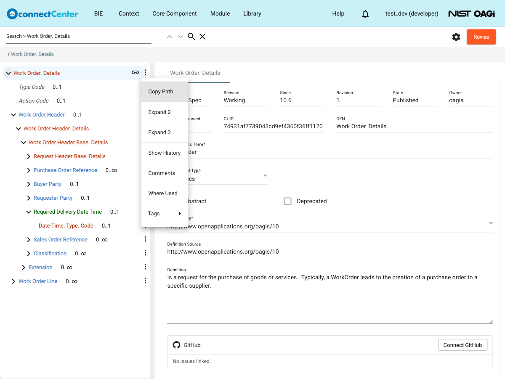Collapse the Work Order Header Base. Details node
The width and height of the screenshot is (505, 384).
click(x=24, y=143)
